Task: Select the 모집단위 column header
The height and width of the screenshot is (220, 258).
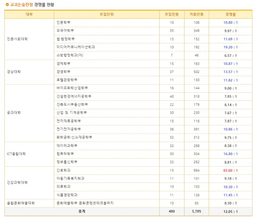Action: (x=107, y=14)
